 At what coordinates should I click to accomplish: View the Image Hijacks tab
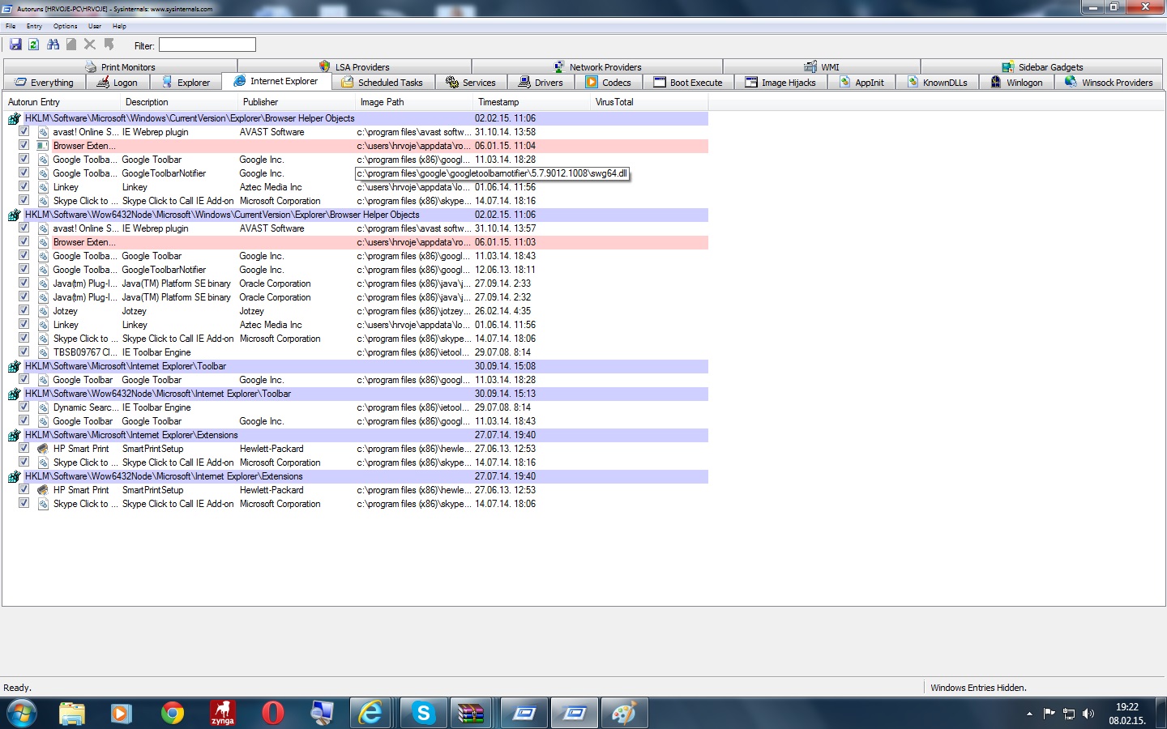[781, 83]
